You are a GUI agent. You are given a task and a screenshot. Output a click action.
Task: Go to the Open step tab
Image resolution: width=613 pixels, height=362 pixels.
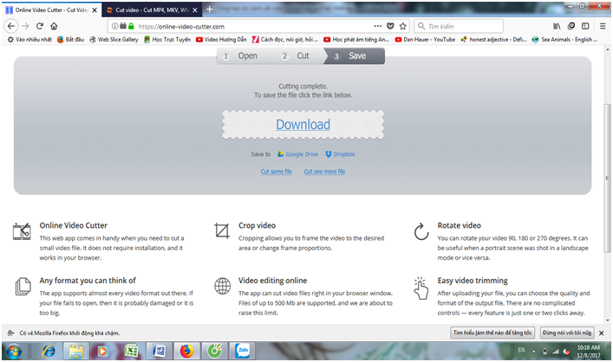pos(242,55)
